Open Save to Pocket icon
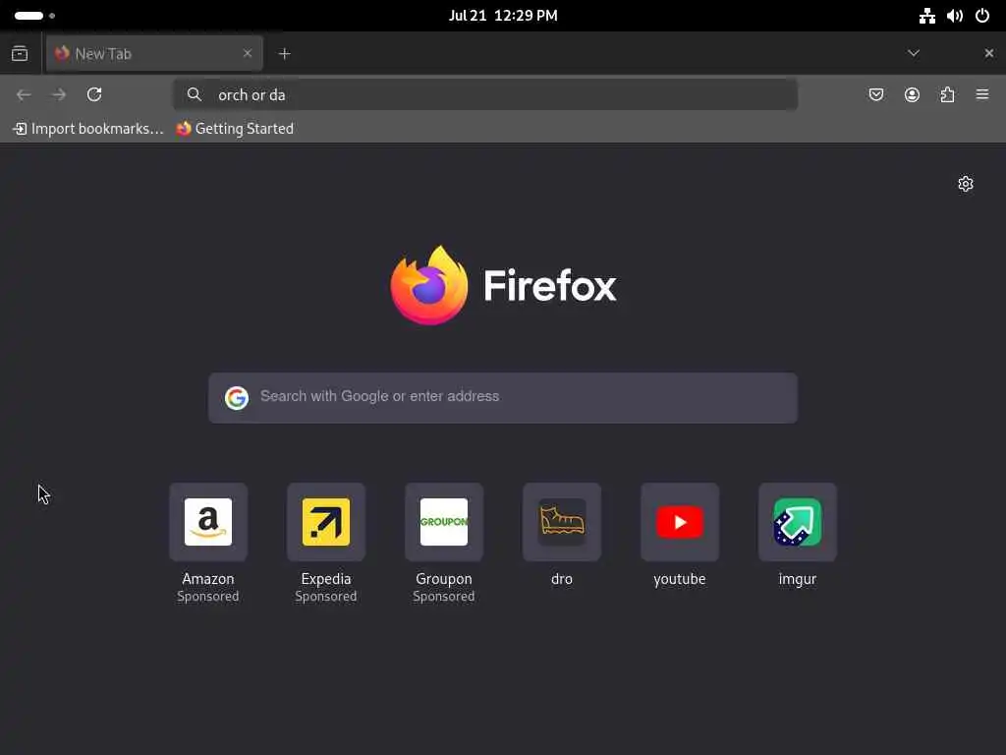 (875, 95)
